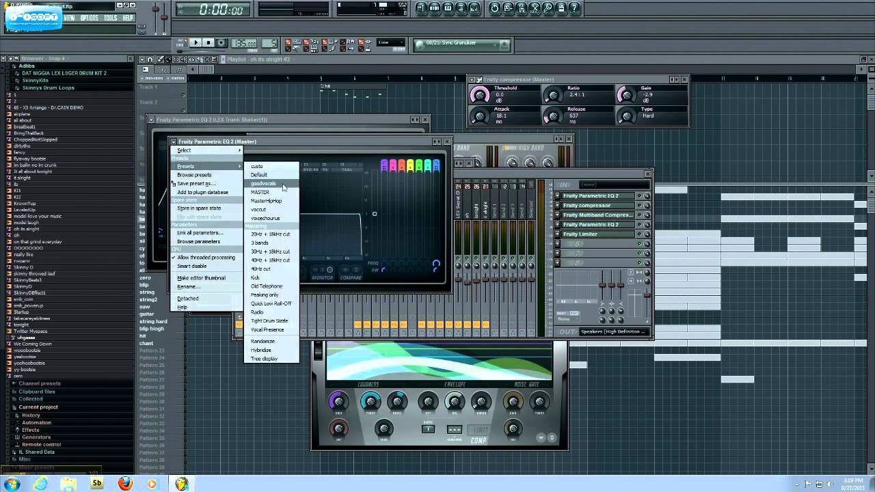Click the question mark help icon in toolbar
This screenshot has height=492, width=875.
pyautogui.click(x=574, y=8)
